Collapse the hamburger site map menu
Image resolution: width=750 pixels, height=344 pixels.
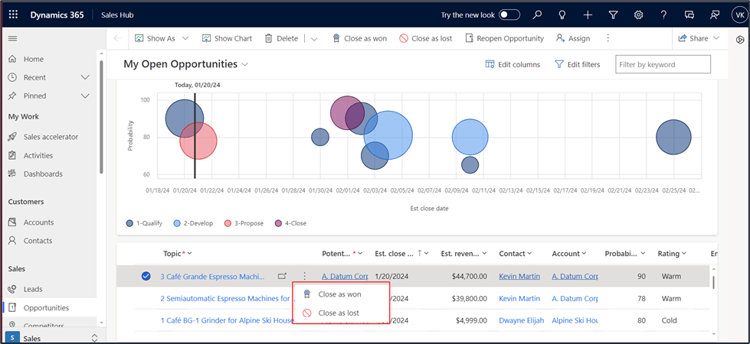(x=12, y=38)
